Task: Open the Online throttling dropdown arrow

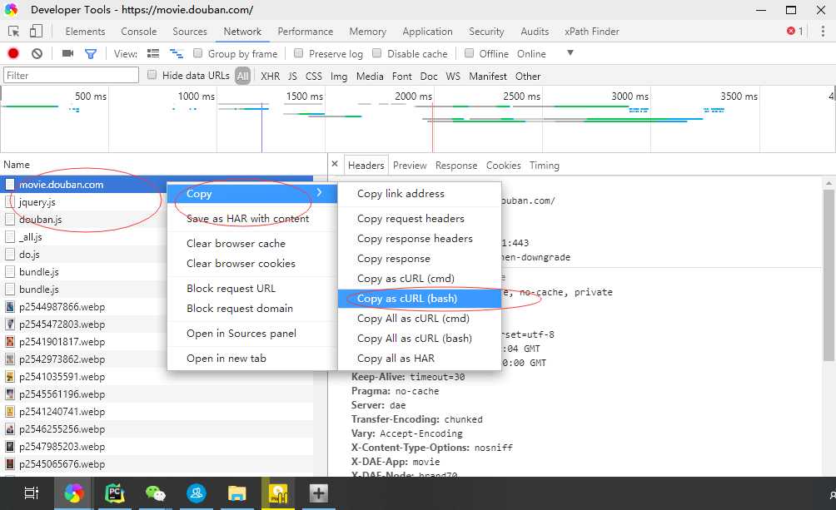Action: [570, 52]
